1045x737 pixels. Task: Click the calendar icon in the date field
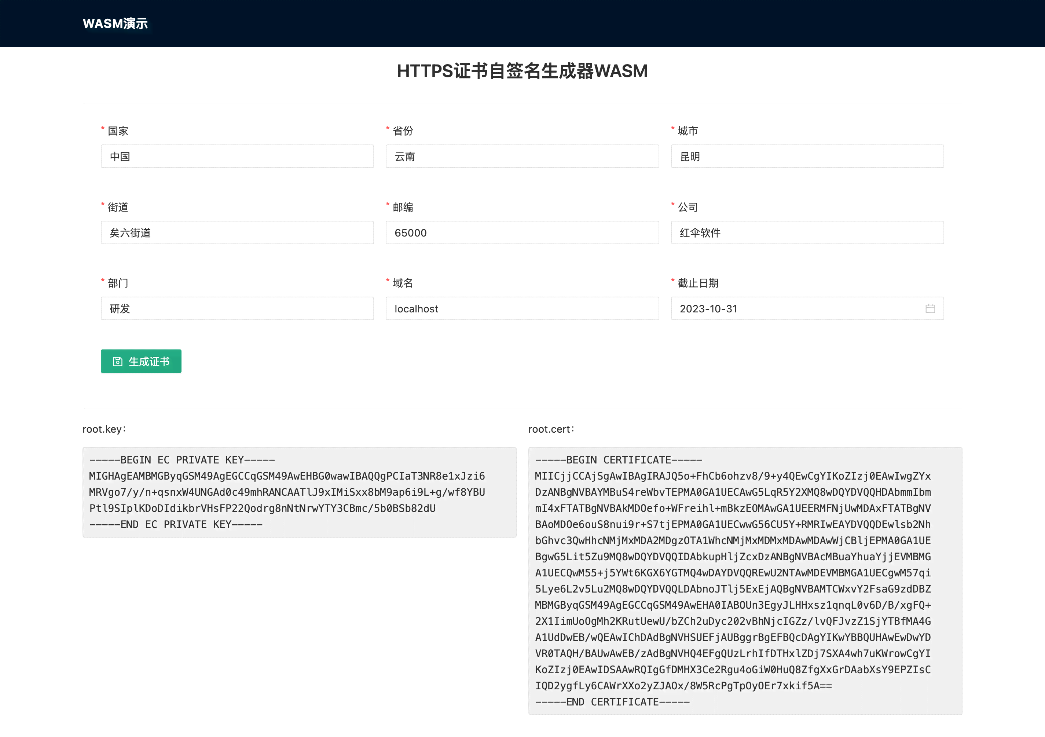(x=930, y=309)
